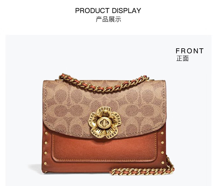Click the second rivet from top on right edge
Viewport: 217px width, 186px height.
163,143
